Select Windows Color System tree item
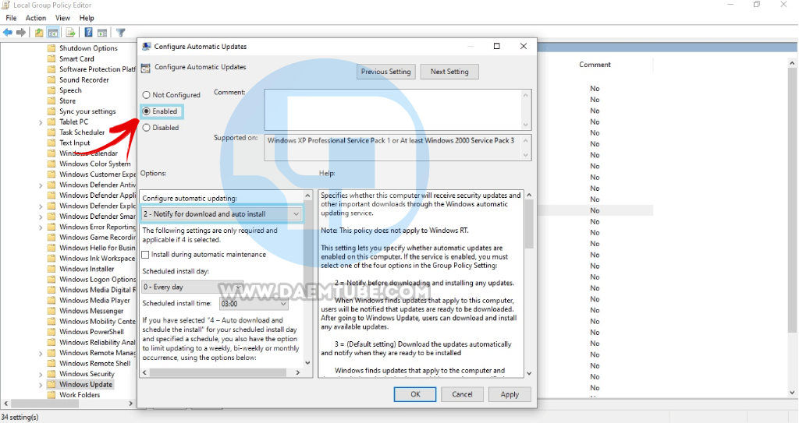799x423 pixels. tap(94, 164)
